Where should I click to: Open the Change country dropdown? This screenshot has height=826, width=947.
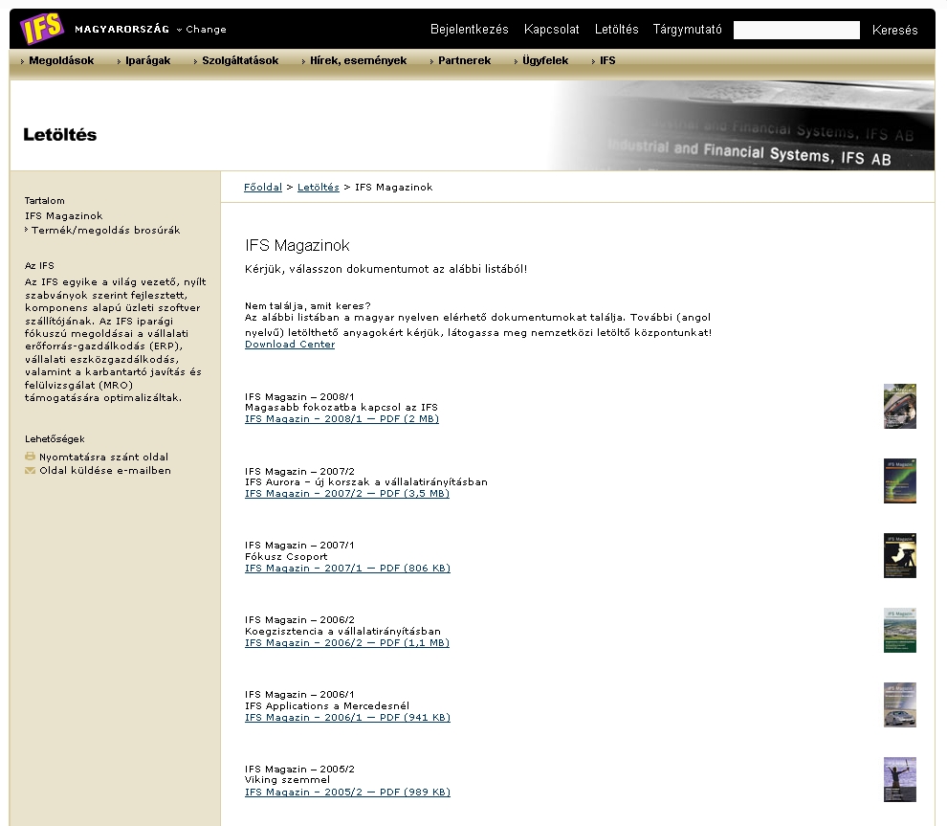click(202, 29)
